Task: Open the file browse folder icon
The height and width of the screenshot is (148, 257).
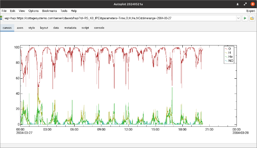Action: [252, 18]
